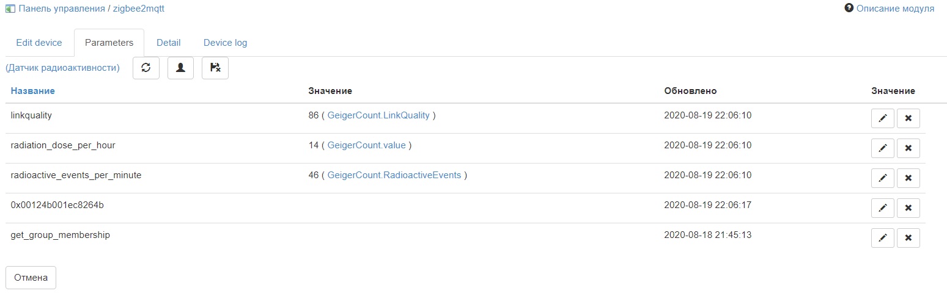The image size is (947, 299).
Task: Delete the linkquality parameter row
Action: pyautogui.click(x=908, y=118)
